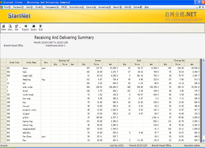Select the 'rugby ball' goods name cell
Image resolution: width=205 pixels, height=148 pixels.
coord(32,76)
